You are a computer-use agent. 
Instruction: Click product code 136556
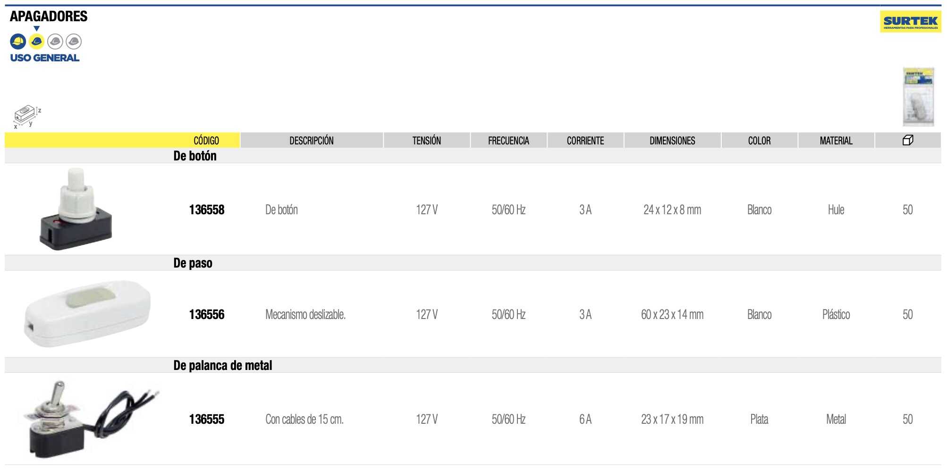pyautogui.click(x=207, y=315)
